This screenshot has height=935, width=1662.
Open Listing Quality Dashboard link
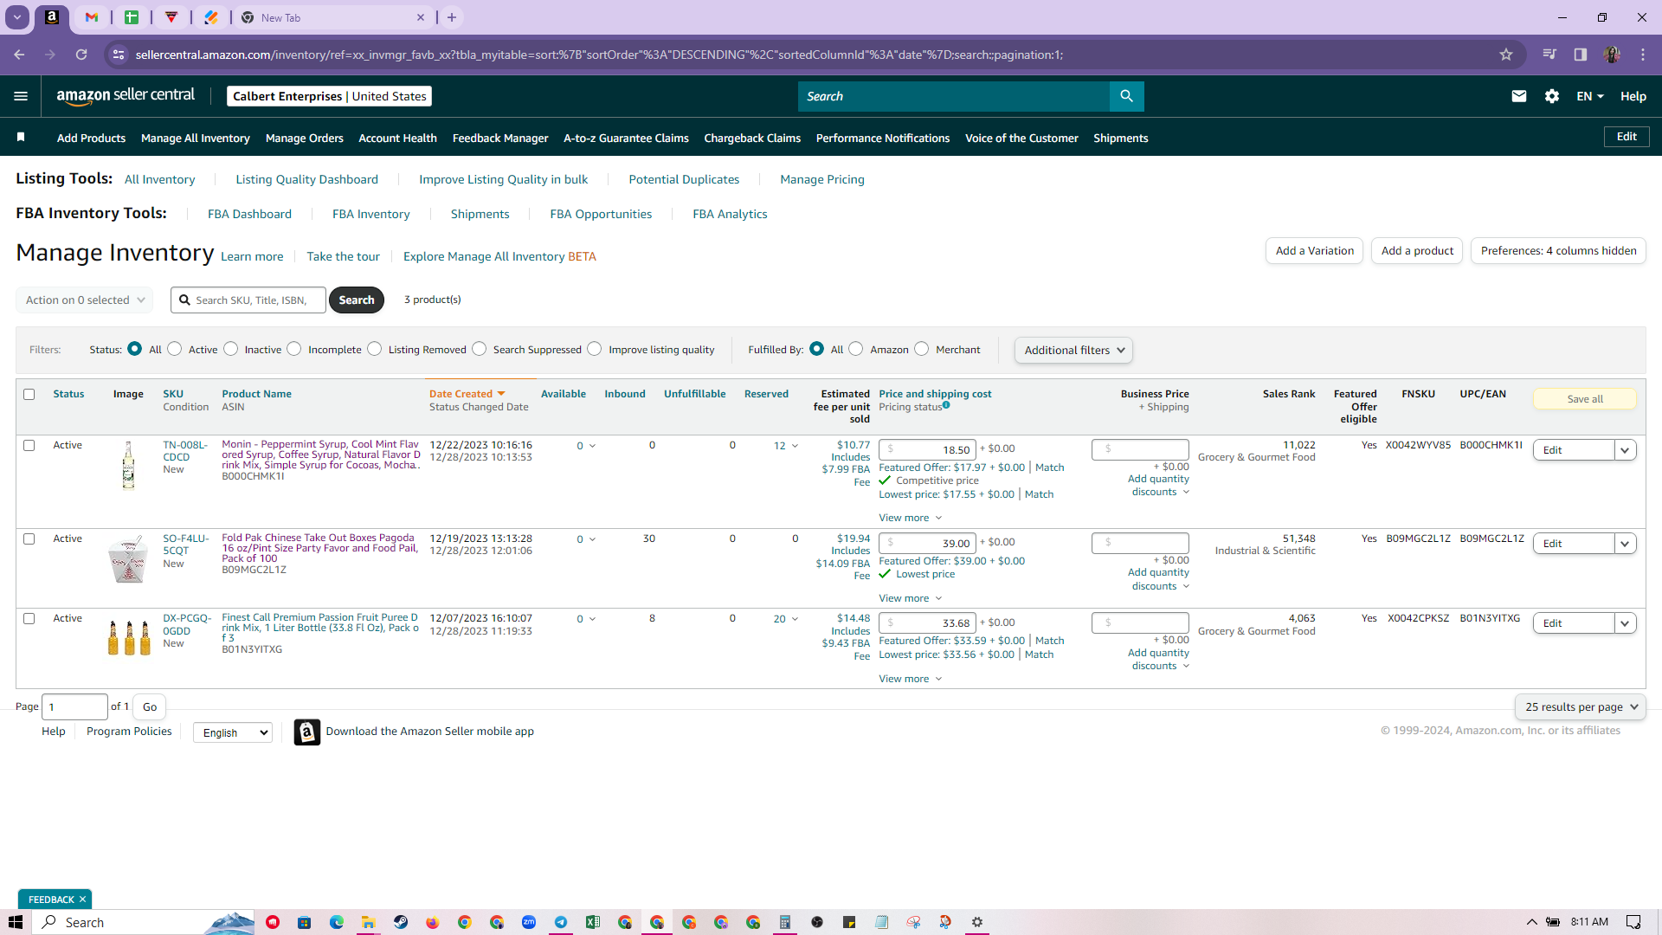coord(307,179)
